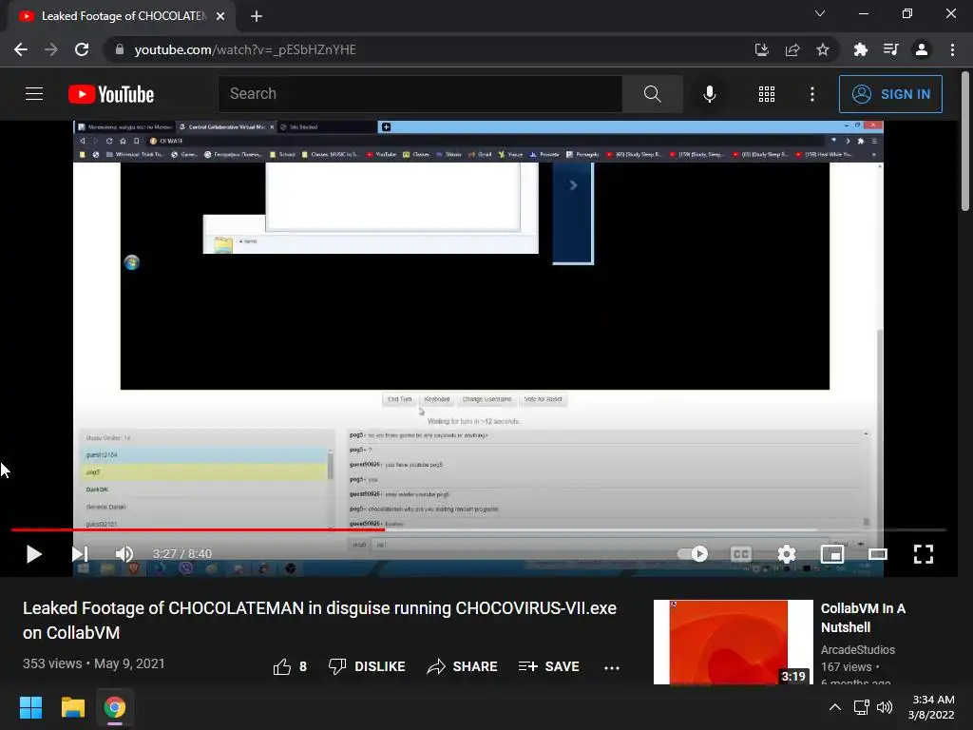
Task: Skip to the next video
Action: (x=80, y=554)
